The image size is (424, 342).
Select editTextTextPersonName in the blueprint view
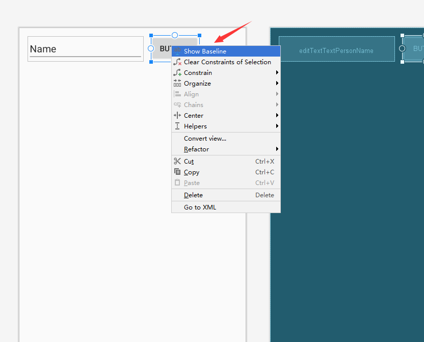336,49
